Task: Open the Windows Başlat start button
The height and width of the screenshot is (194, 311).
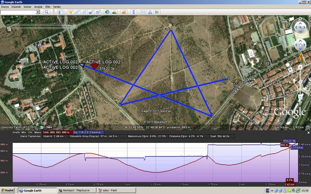Action: 8,191
